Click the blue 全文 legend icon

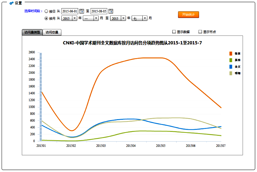tap(231, 67)
